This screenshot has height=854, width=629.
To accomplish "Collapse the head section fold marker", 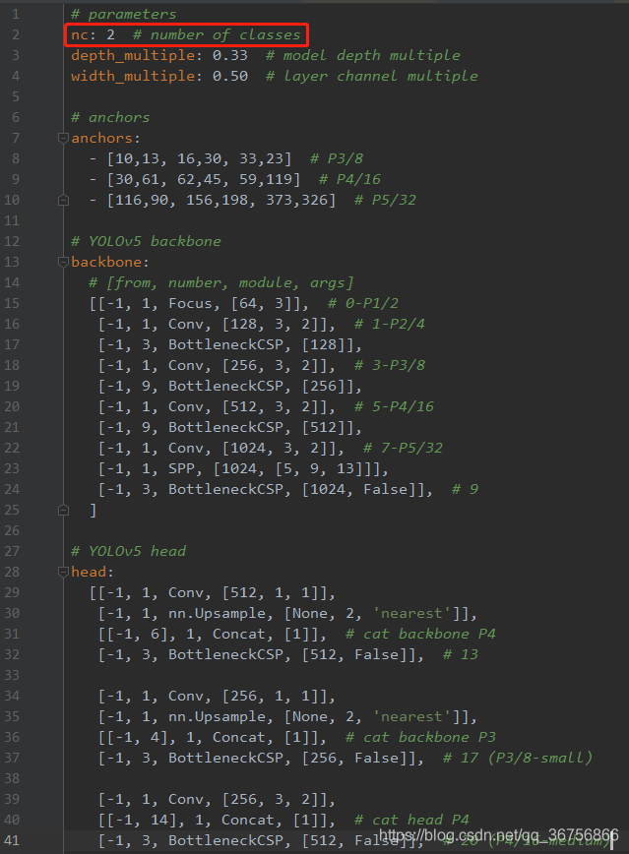I will pos(64,573).
